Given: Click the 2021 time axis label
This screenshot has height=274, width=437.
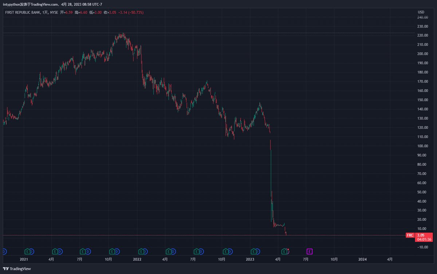Looking at the screenshot, I should pos(24,259).
